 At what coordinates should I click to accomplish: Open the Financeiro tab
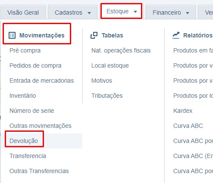tap(171, 12)
